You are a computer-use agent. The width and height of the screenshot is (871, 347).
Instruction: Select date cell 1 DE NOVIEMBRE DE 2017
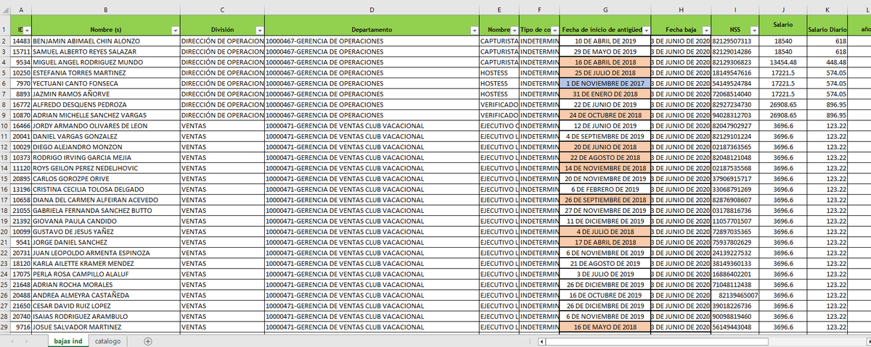click(605, 84)
